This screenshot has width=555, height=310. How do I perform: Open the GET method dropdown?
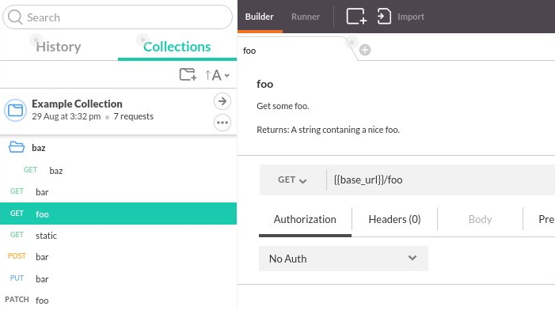pos(292,180)
